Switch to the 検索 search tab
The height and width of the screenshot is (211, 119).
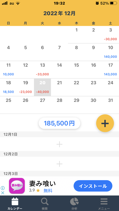click(x=45, y=204)
